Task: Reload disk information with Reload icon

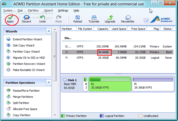Action: [77, 19]
